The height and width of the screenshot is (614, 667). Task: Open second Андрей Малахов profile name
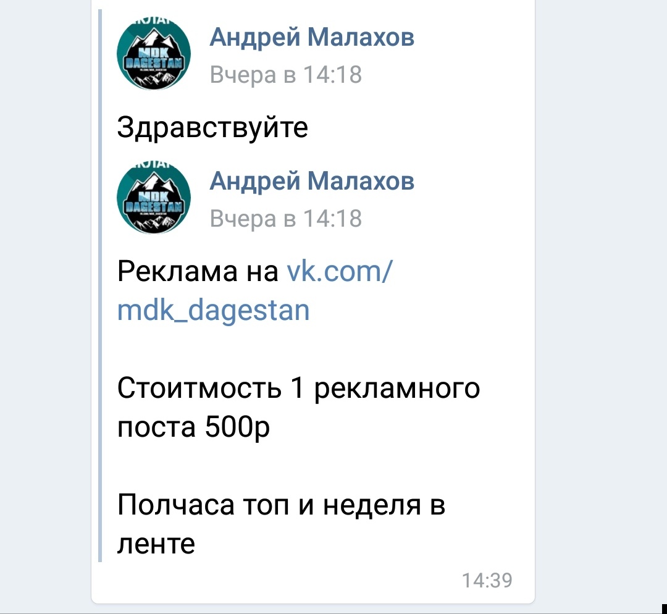311,180
